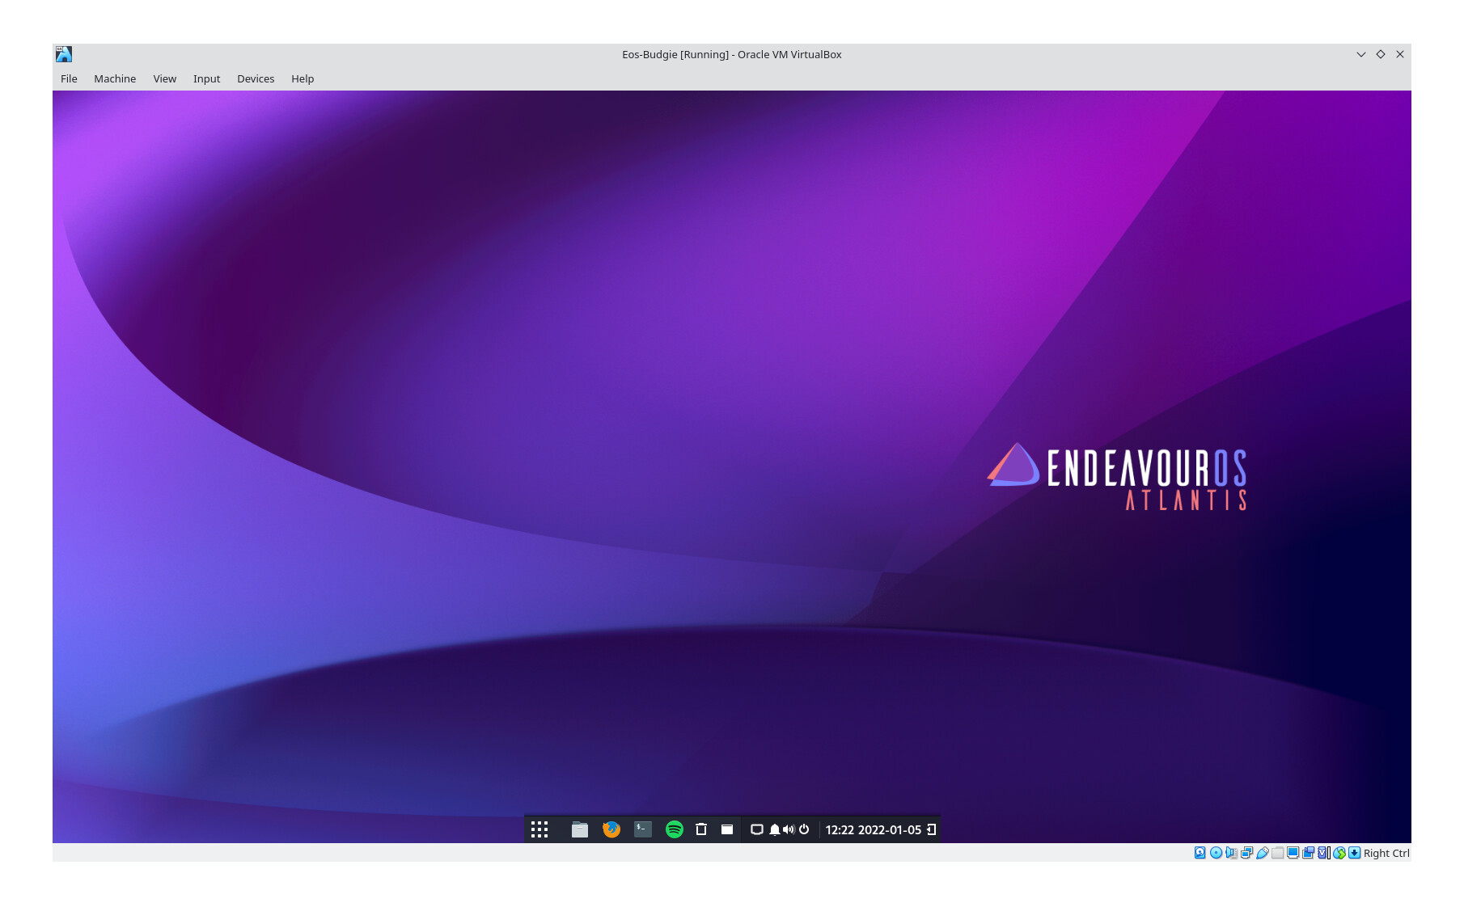Screen dimensions: 1464x924
Task: Click the hard disk activity indicator
Action: 1200,853
